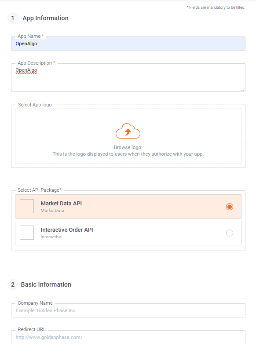Click the logo upload dashed drop area
Screen dimensions: 256x357
pyautogui.click(x=128, y=136)
